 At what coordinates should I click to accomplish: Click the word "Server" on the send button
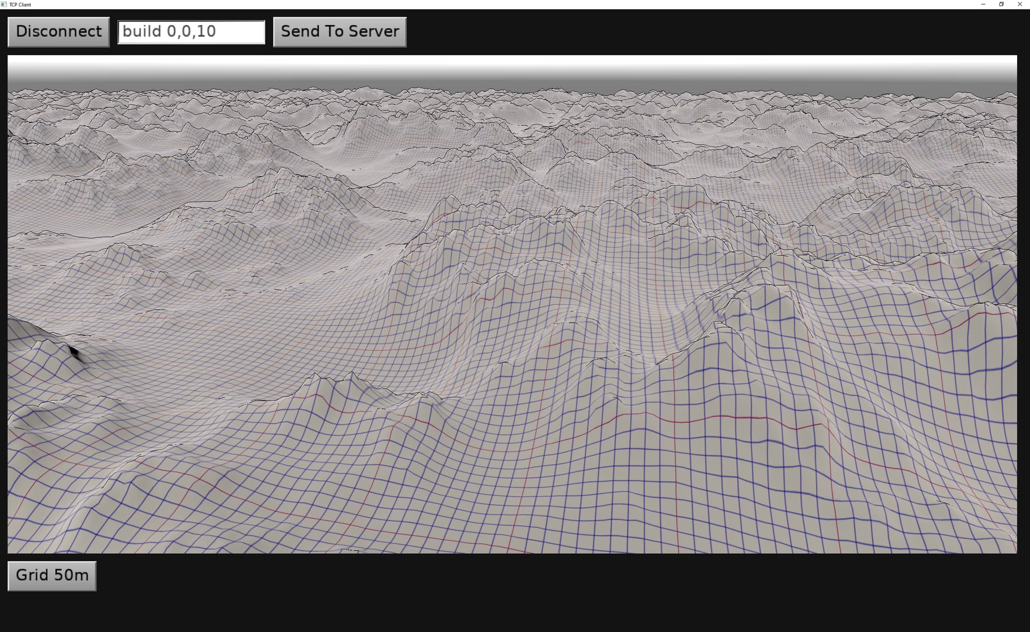(x=374, y=31)
